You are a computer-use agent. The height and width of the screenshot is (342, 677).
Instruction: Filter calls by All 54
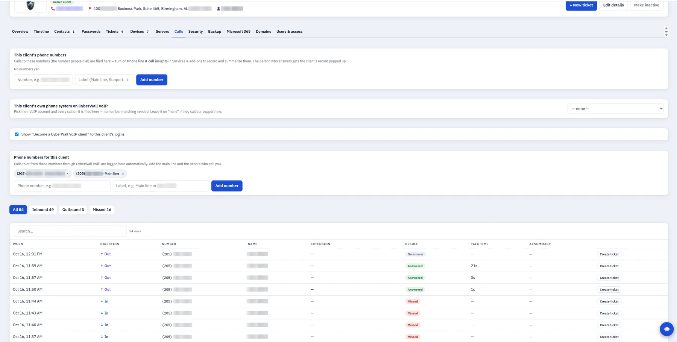(x=18, y=210)
